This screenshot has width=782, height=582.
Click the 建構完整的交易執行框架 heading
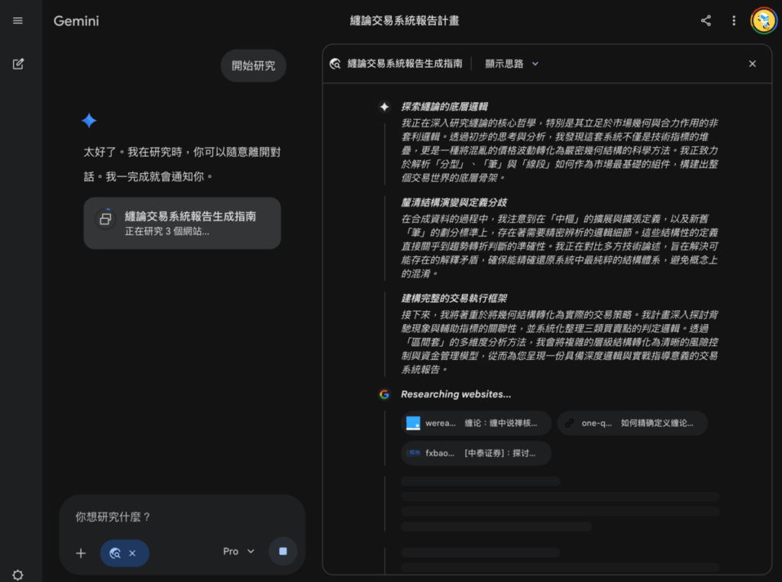[454, 298]
